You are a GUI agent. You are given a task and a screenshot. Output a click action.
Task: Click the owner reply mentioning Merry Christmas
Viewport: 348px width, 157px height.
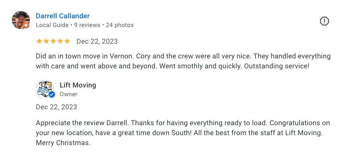pos(183,133)
